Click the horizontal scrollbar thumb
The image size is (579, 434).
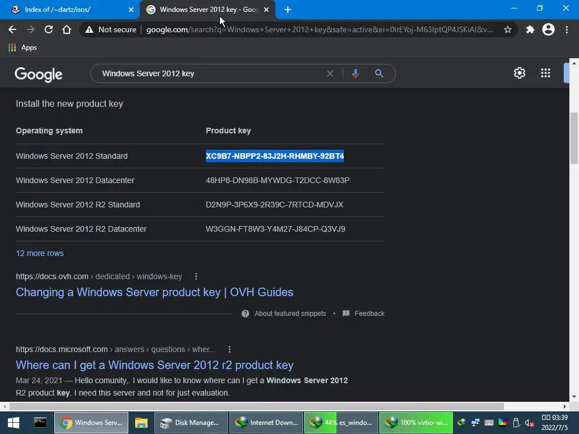pyautogui.click(x=257, y=406)
